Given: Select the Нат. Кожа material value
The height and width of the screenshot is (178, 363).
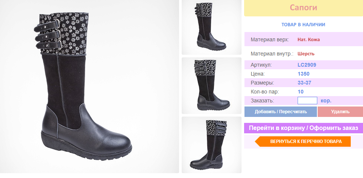Looking at the screenshot, I should [309, 39].
